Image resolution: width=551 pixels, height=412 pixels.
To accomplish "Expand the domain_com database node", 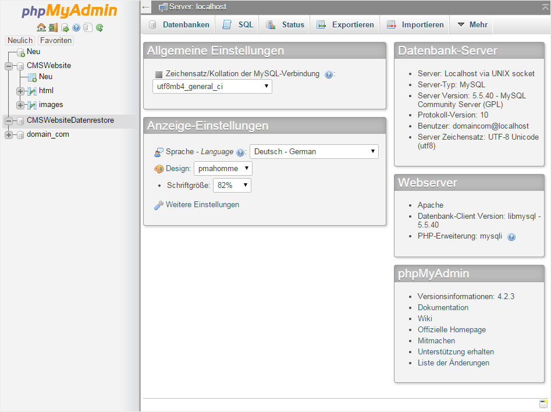I will [x=9, y=135].
